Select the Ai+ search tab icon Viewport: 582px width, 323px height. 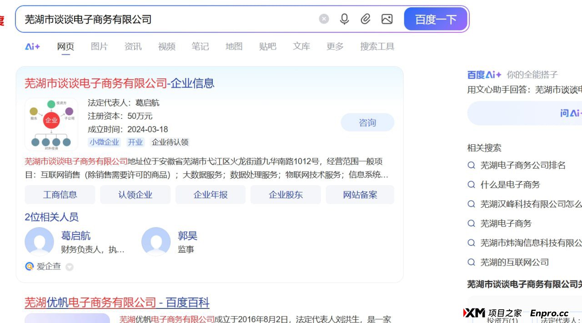pos(32,46)
